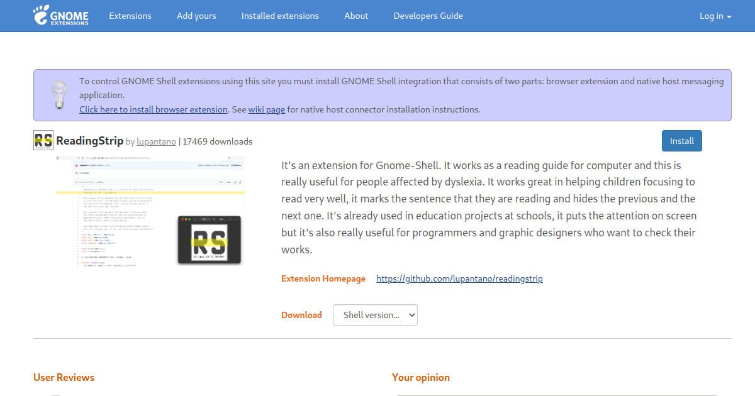
Task: Click here to install browser extension link
Action: [x=154, y=109]
